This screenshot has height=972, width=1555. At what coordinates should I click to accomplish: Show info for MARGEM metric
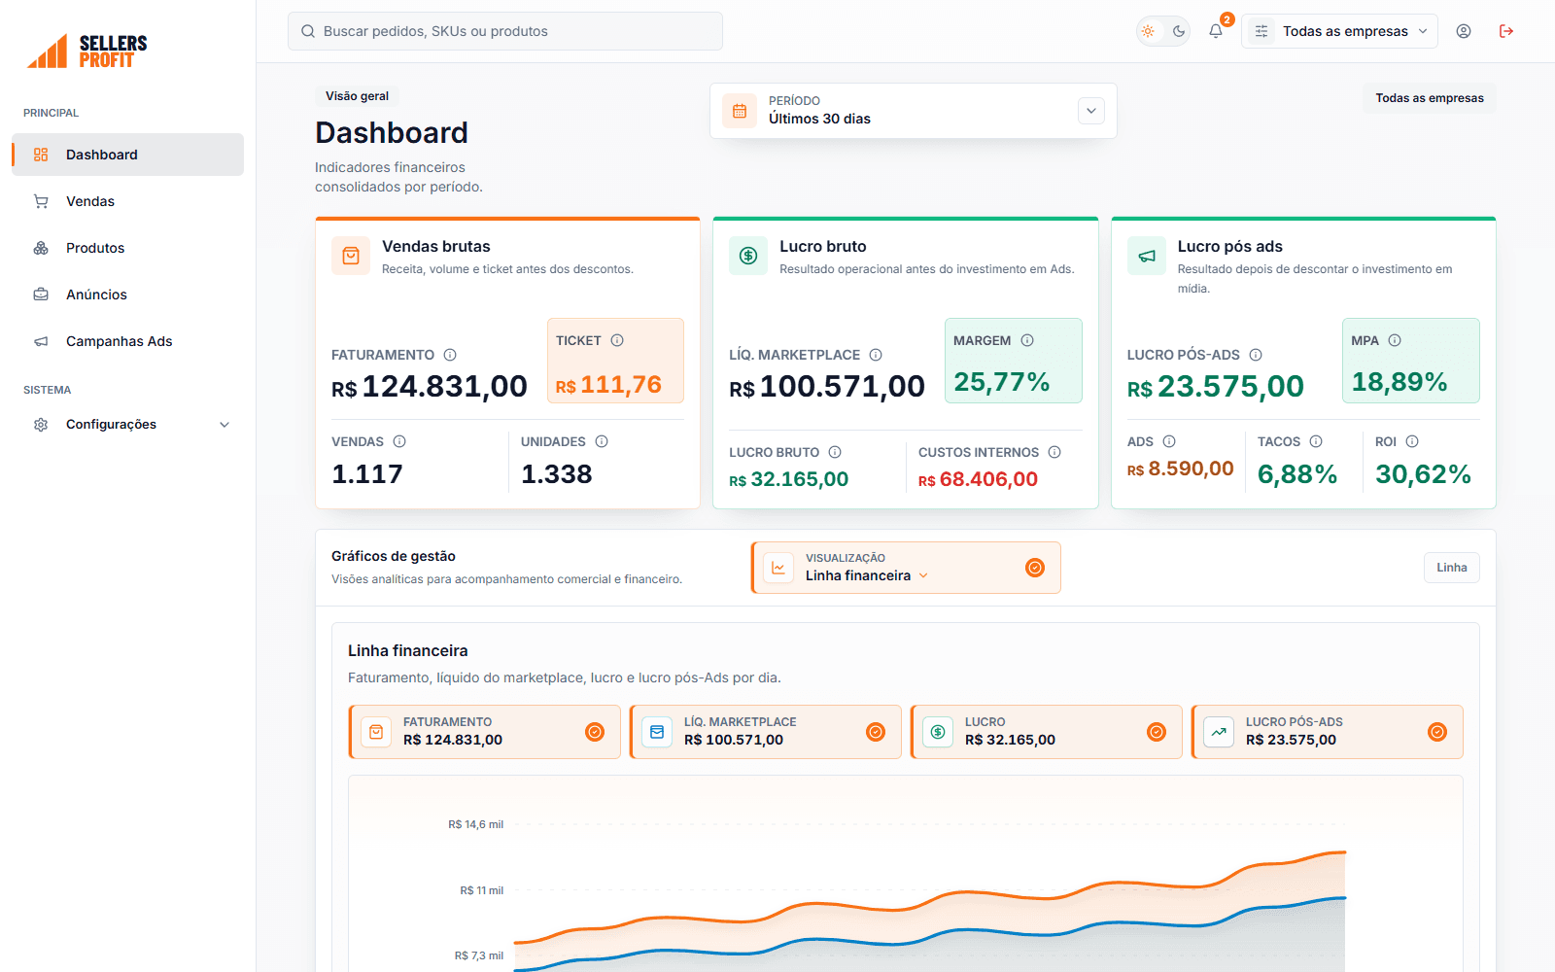1027,340
